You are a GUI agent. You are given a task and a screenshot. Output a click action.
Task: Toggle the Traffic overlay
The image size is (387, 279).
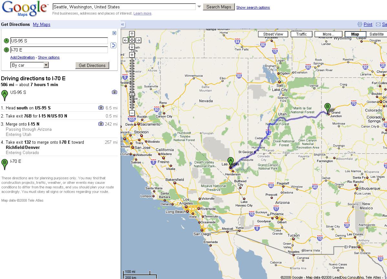click(301, 34)
